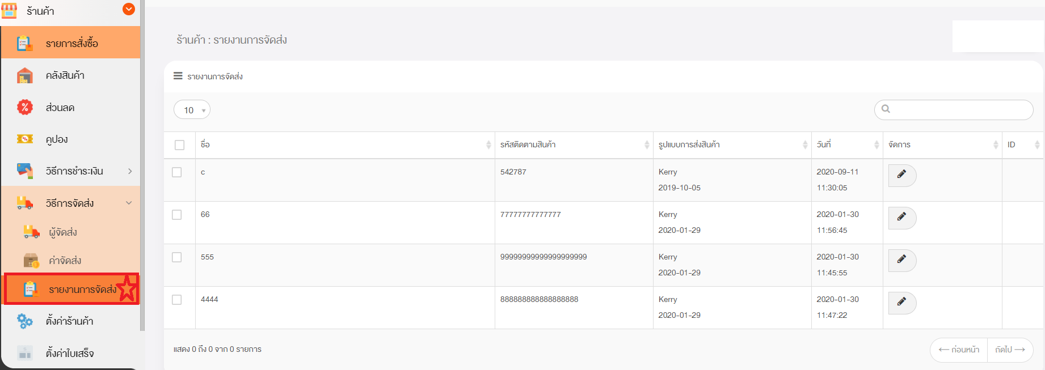Screen dimensions: 1045x370
Task: Tick the checkbox for row c
Action: (177, 172)
